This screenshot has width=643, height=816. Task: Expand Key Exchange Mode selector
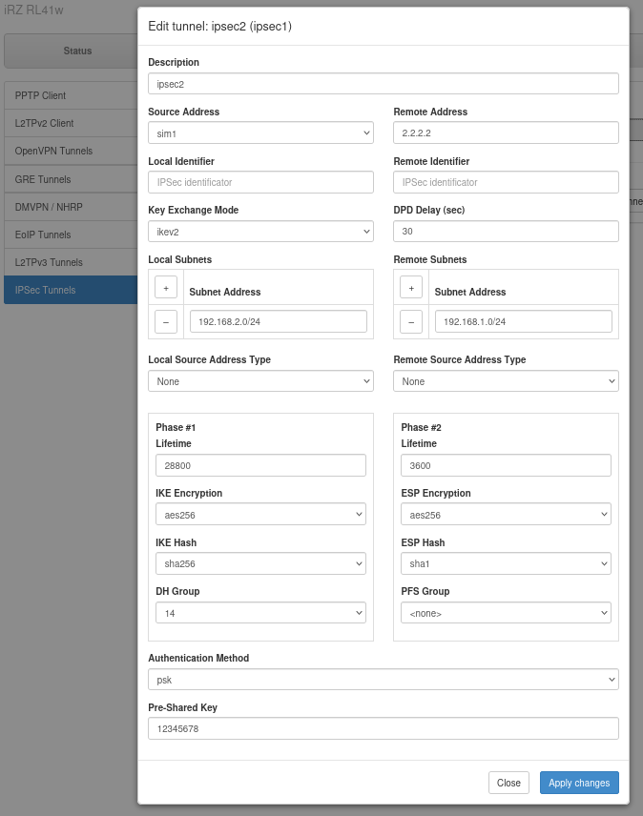tap(260, 231)
